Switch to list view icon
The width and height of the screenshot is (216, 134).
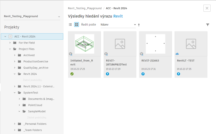pos(70,24)
